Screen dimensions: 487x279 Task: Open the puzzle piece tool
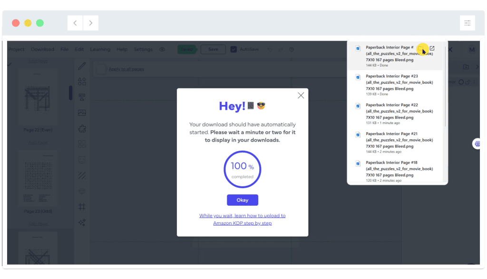[82, 128]
